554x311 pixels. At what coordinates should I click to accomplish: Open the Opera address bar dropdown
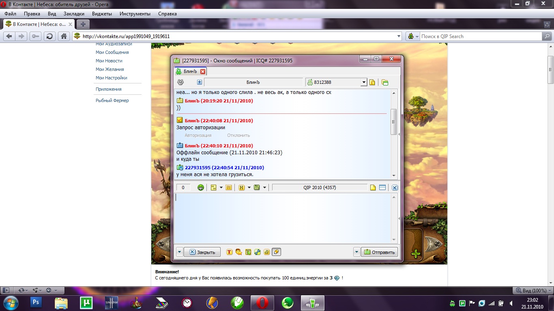coord(399,36)
